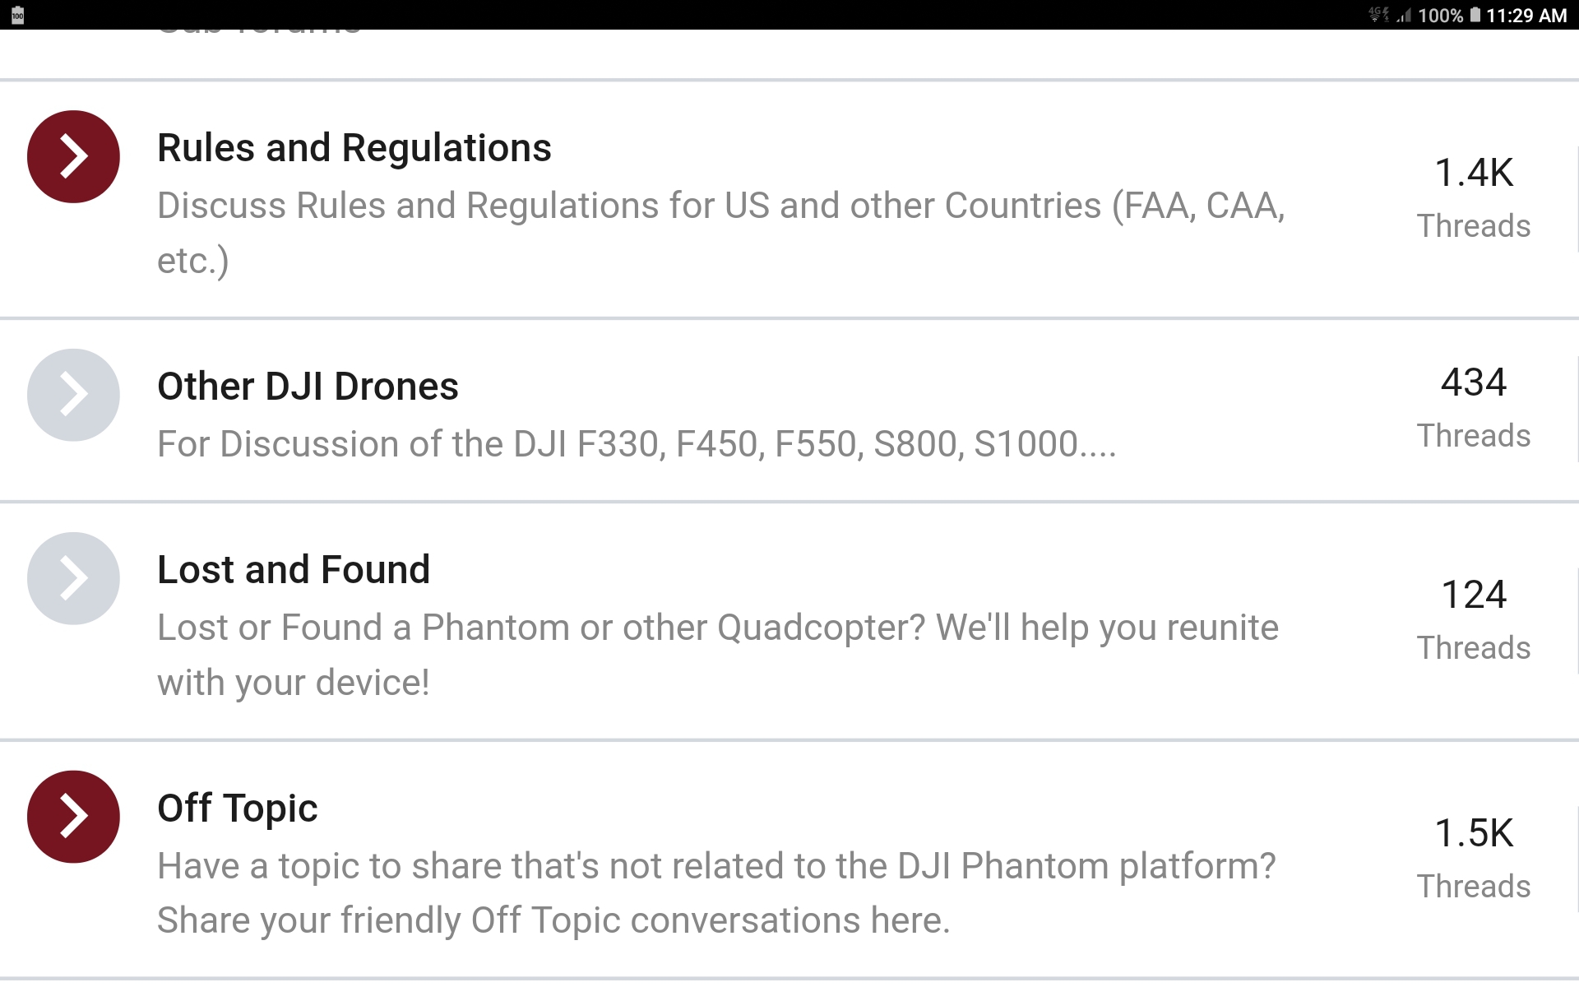The height and width of the screenshot is (987, 1579).
Task: Select the 1.4K Threads count
Action: [1474, 198]
